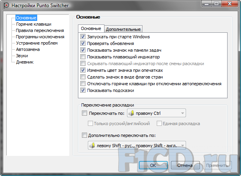
Task: Uncheck 'Проверять обновления'
Action: tap(83, 43)
